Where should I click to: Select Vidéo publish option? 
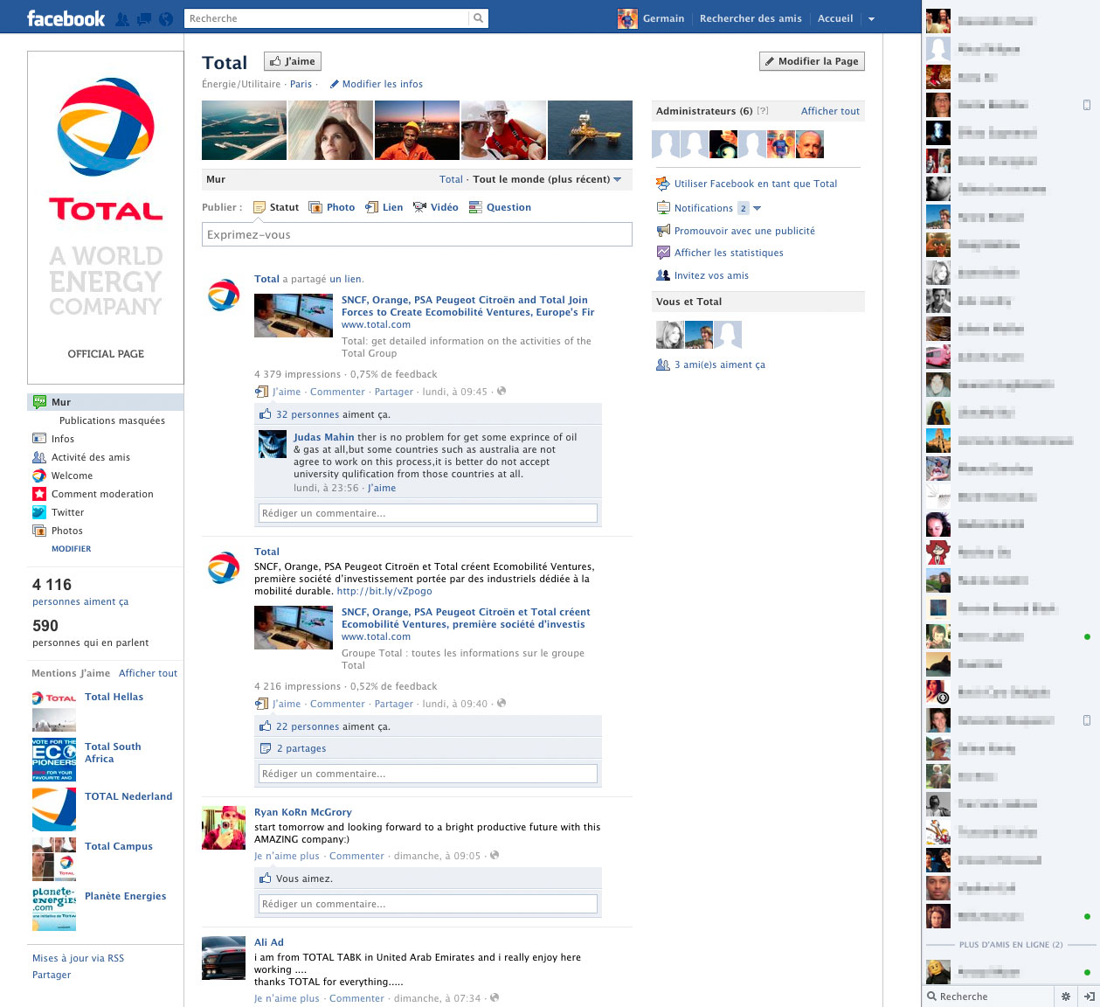click(435, 207)
